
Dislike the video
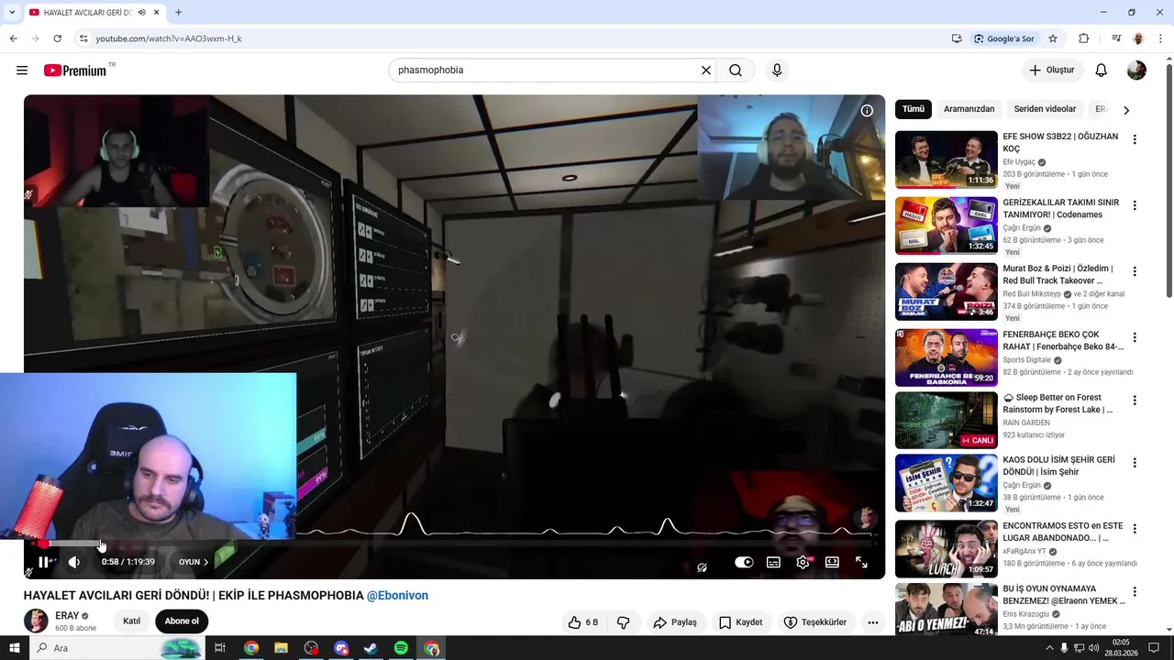(x=624, y=622)
